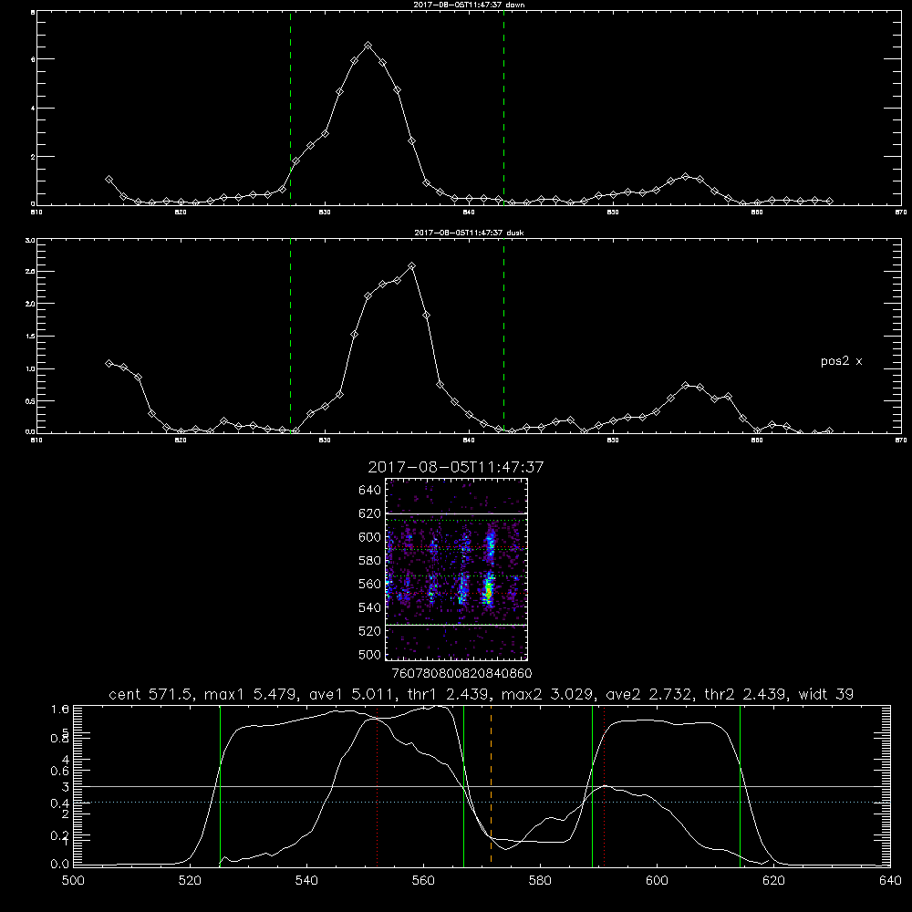This screenshot has width=912, height=912.
Task: Click the 'widt 39' value
Action: 826,694
